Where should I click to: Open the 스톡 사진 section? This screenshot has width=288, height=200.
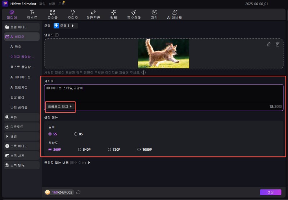tap(22, 156)
